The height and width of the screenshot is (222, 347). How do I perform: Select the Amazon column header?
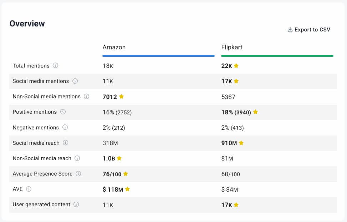click(x=114, y=47)
